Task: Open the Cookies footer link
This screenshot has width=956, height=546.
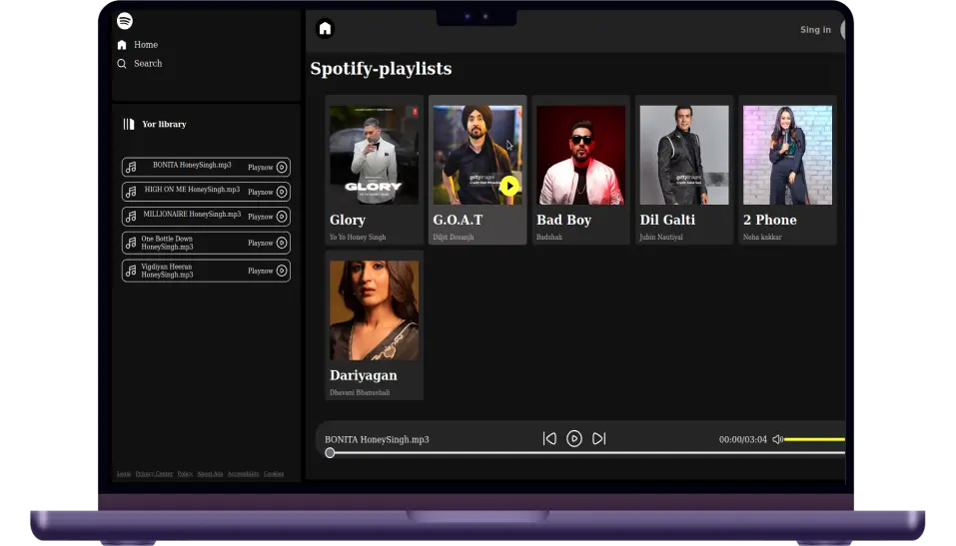Action: [273, 474]
